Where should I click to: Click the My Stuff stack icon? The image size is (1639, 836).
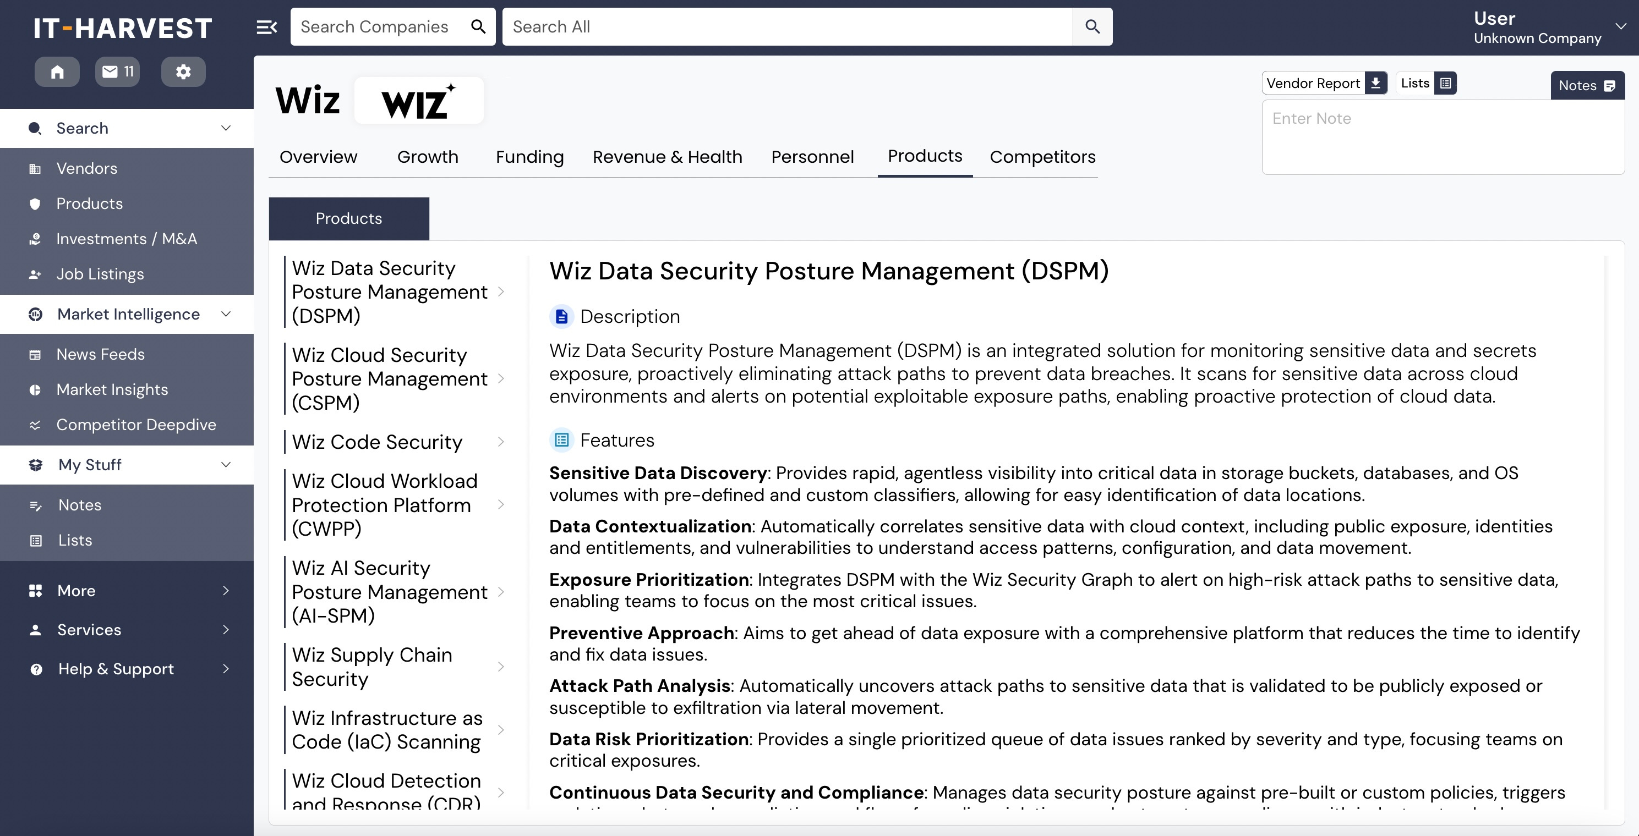(x=36, y=465)
